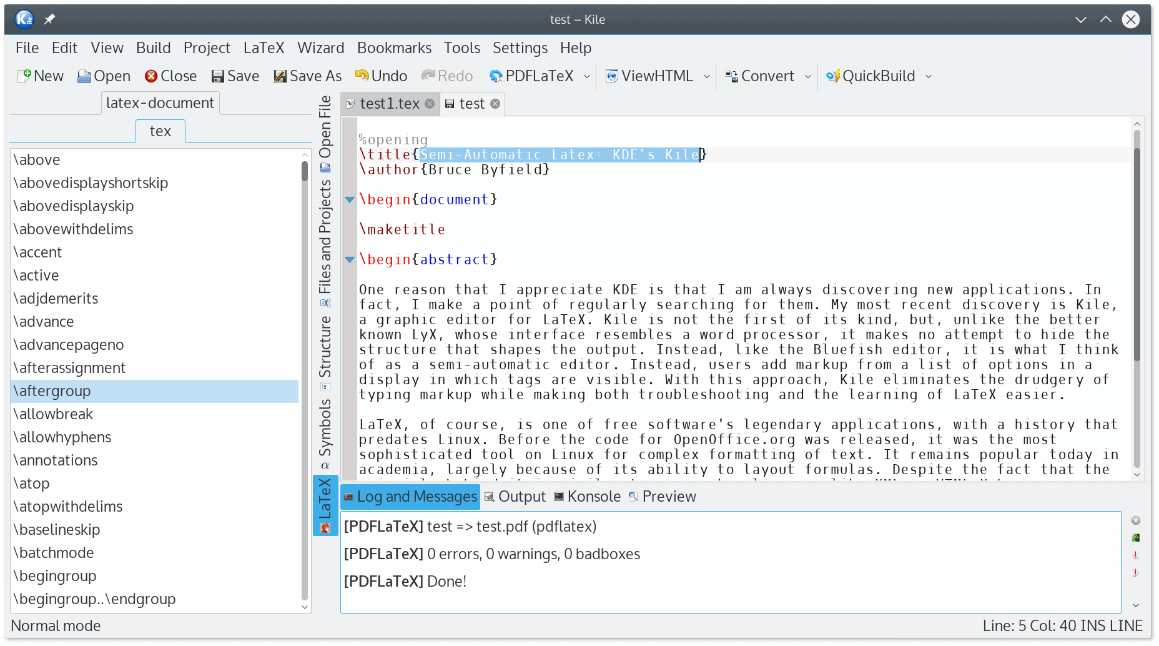Select \baselineskip command entry
This screenshot has height=646, width=1159.
[x=155, y=530]
